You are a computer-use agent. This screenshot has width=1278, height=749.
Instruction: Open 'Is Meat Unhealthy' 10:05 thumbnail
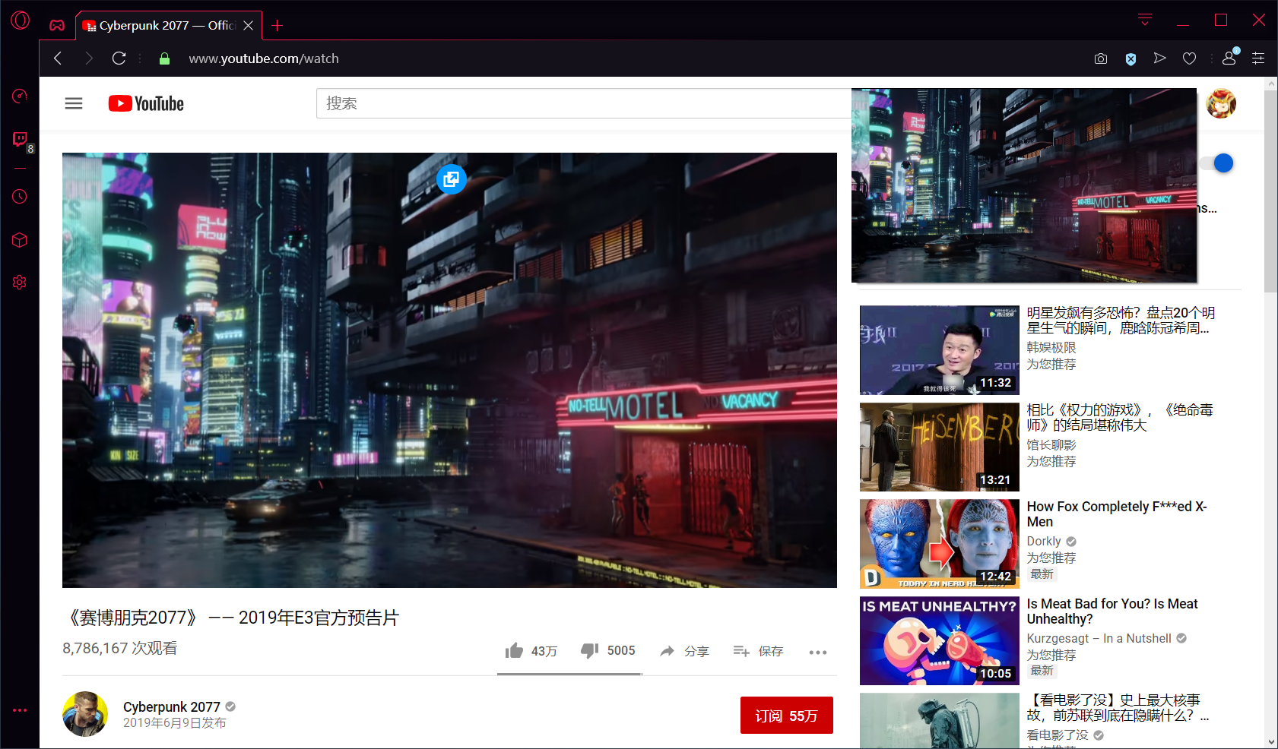click(940, 641)
